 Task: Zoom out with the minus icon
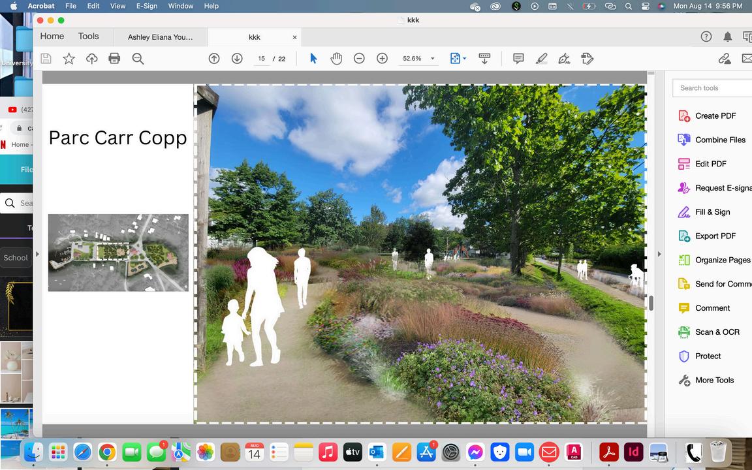click(359, 59)
